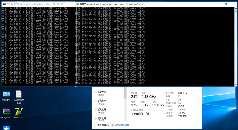Click the uptime value 13:00:01:01
The image size is (238, 130).
pos(140,114)
